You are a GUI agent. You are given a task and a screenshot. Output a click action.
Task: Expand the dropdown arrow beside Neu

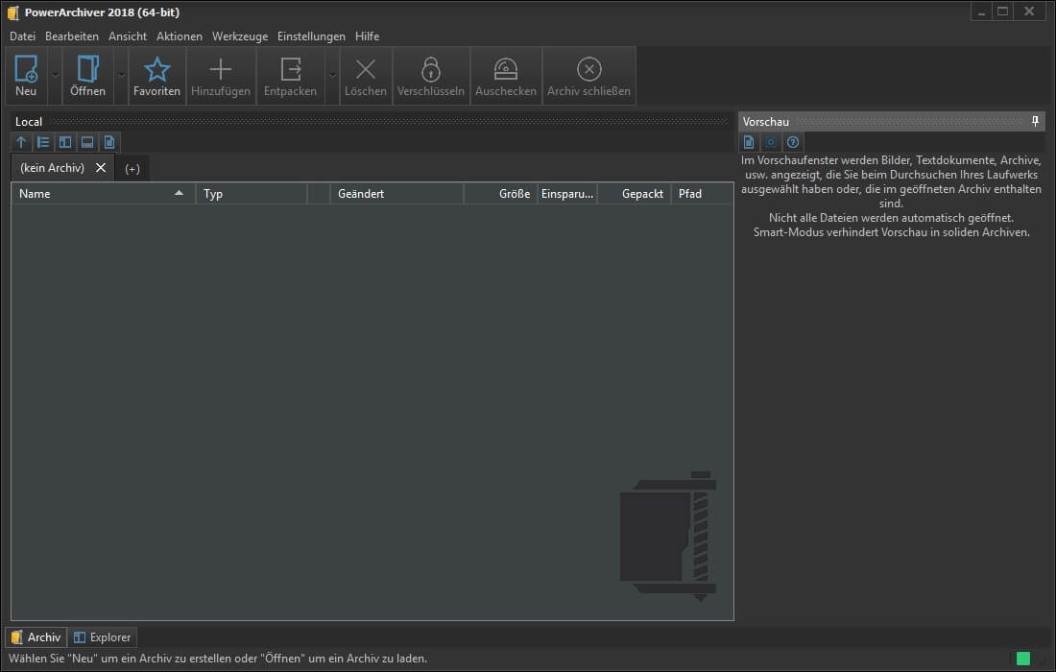(x=55, y=75)
